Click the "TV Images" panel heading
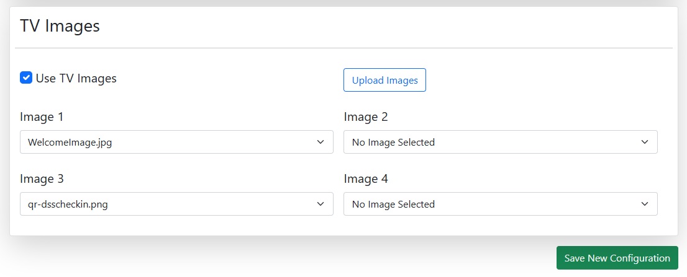 coord(60,26)
